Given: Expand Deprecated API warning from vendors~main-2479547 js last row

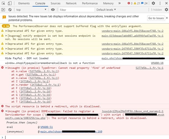Looking at the screenshot, I should click(x=6, y=53).
